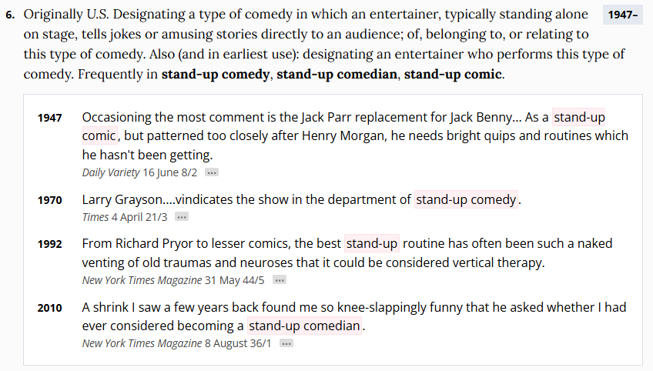Click bold 'stand-up comedian' in the definition
Image resolution: width=653 pixels, height=371 pixels.
click(337, 75)
